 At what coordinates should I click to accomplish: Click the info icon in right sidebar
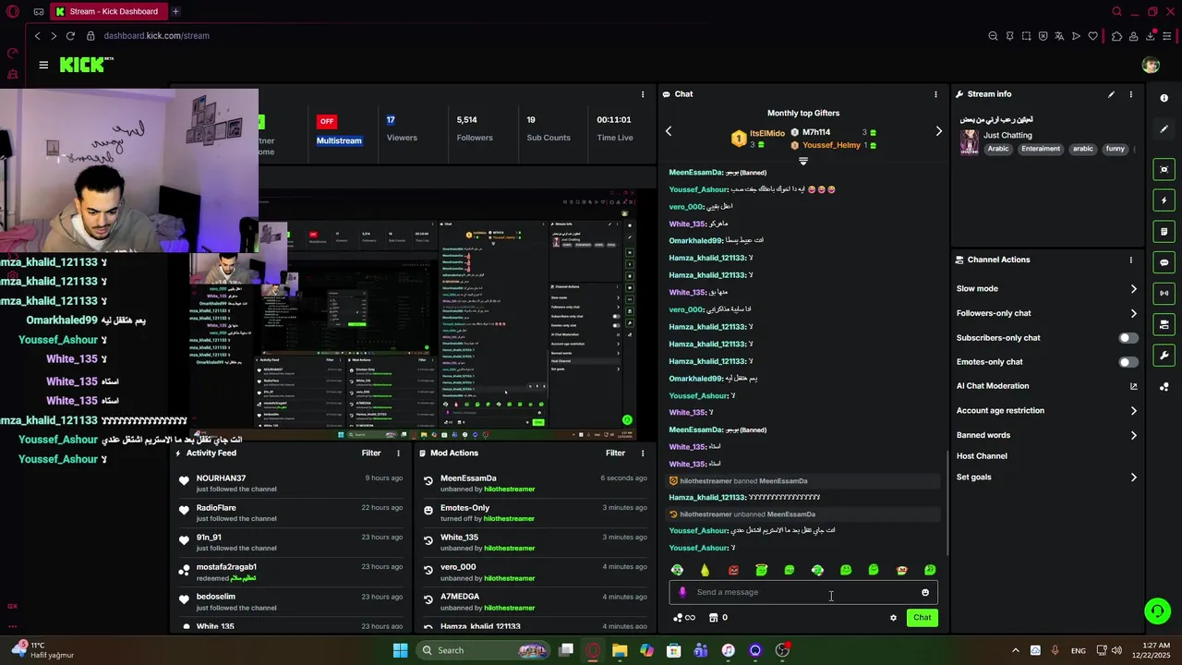(1164, 98)
